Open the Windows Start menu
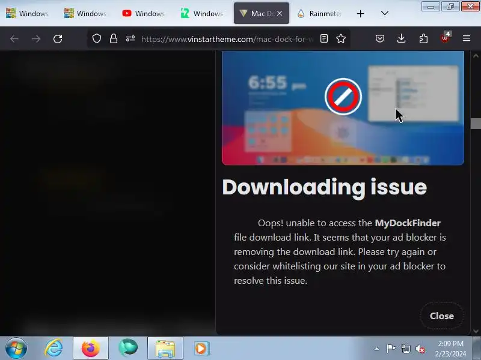The image size is (481, 360). point(16,349)
